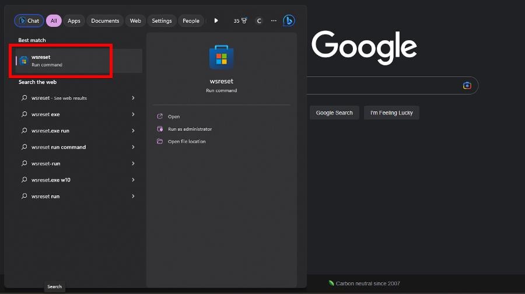Viewport: 525px width, 294px height.
Task: Click the Open file location folder icon
Action: (160, 141)
